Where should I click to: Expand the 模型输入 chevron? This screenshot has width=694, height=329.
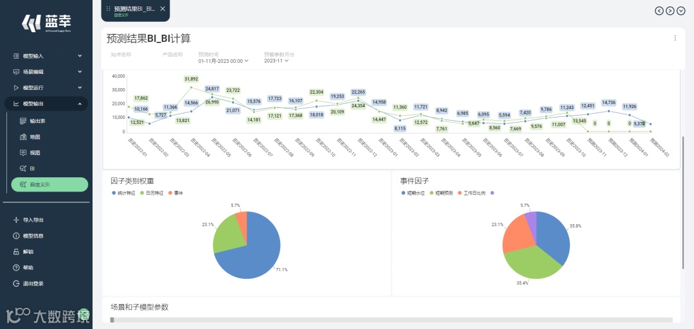(x=80, y=56)
